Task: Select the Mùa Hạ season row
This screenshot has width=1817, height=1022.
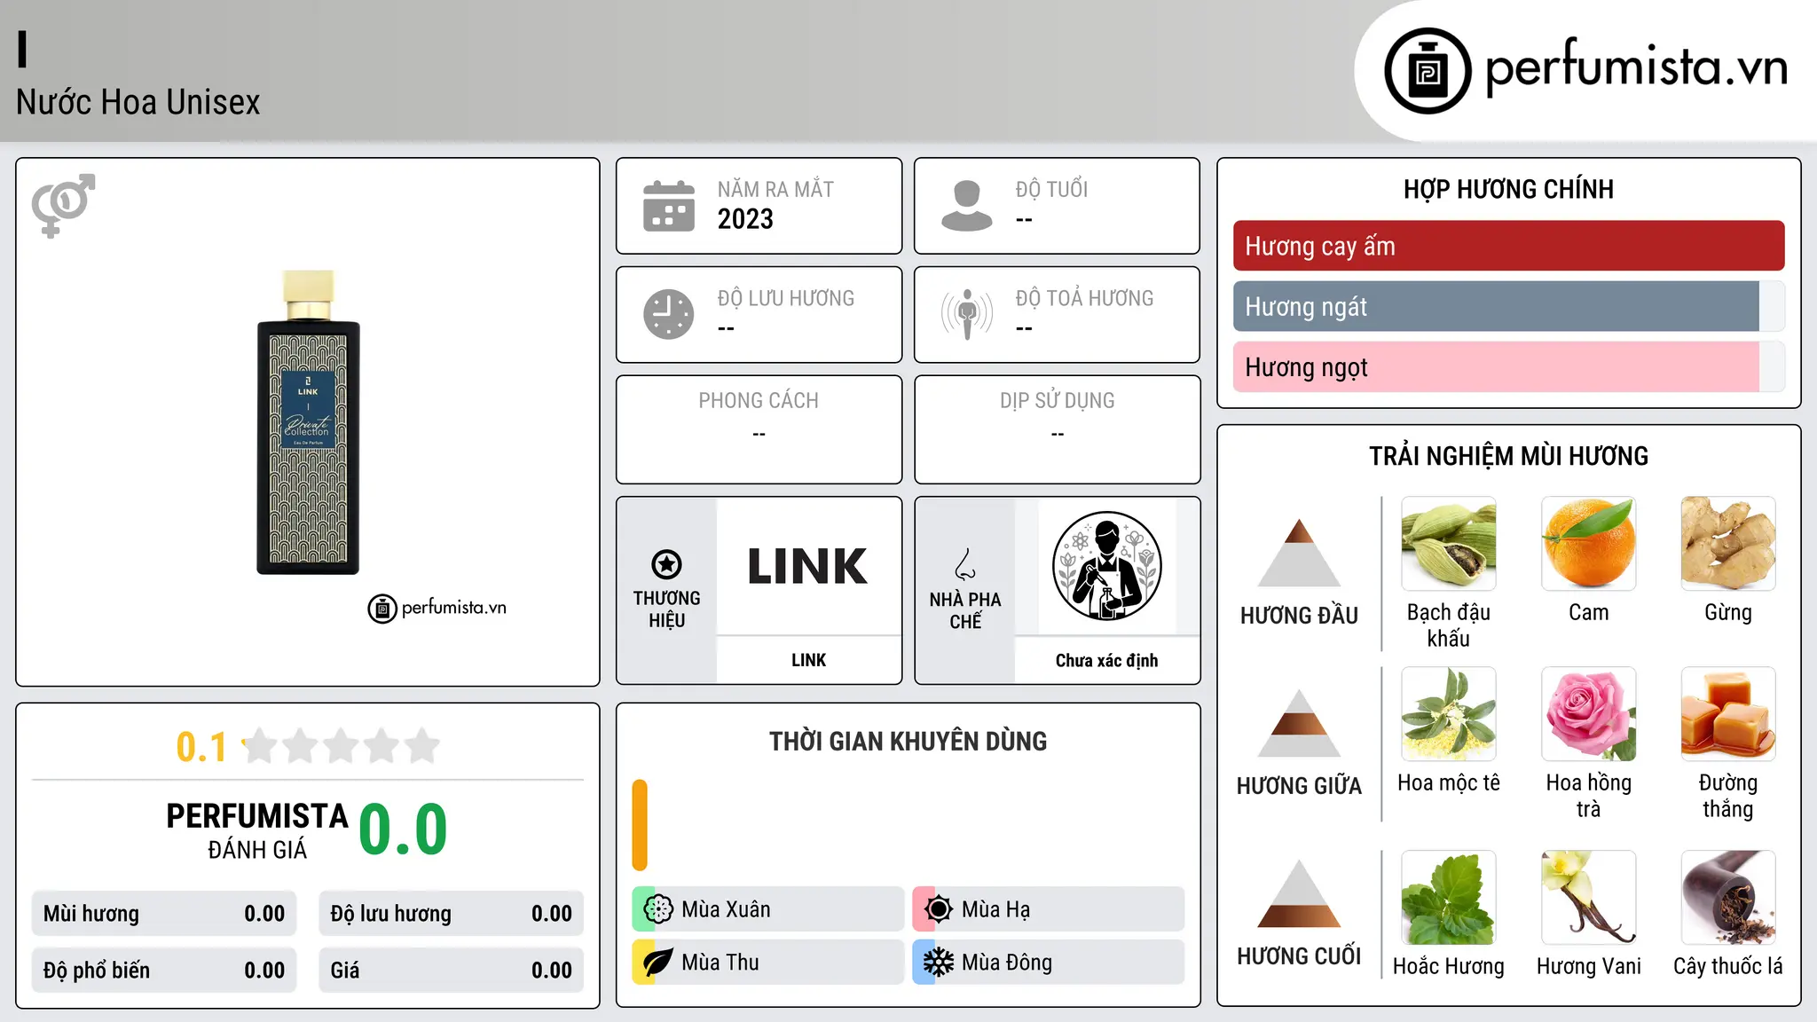Action: [1049, 909]
